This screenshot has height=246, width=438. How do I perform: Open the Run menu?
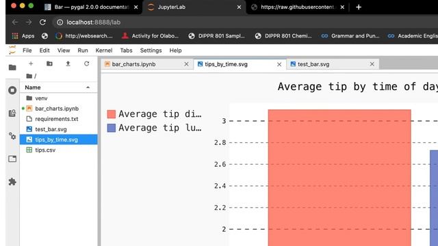pyautogui.click(x=83, y=51)
